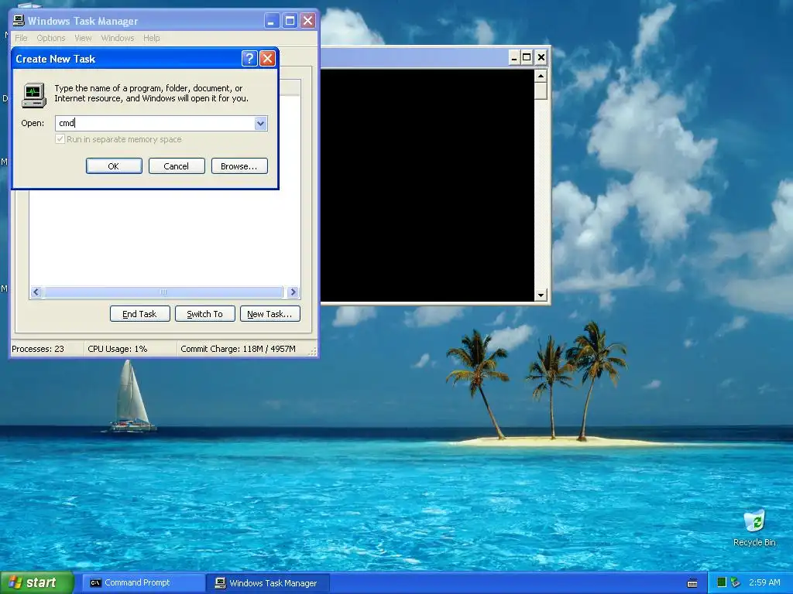Minimize the black command window
Image resolution: width=793 pixels, height=594 pixels.
tap(513, 57)
